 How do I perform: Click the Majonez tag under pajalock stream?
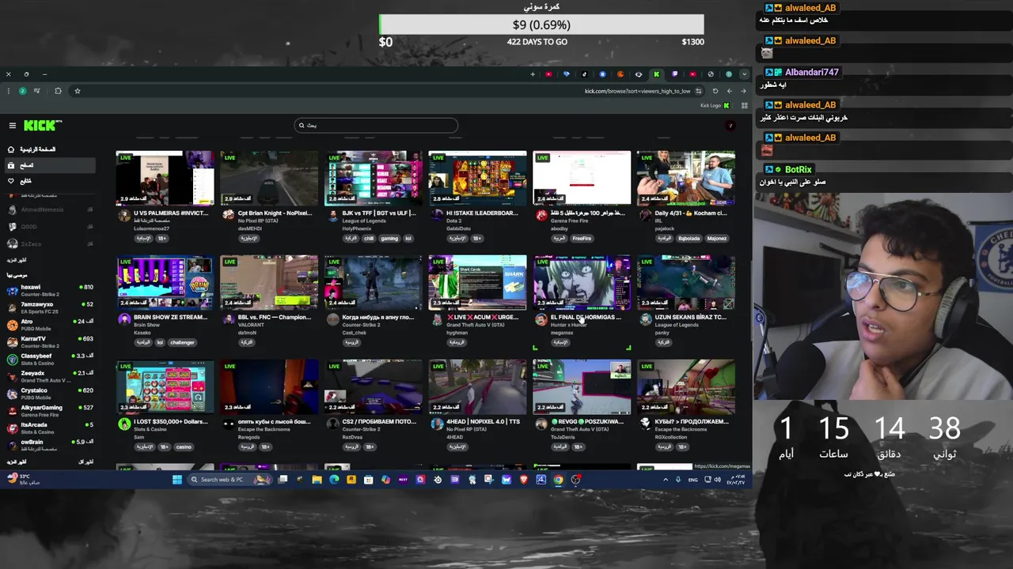point(716,238)
